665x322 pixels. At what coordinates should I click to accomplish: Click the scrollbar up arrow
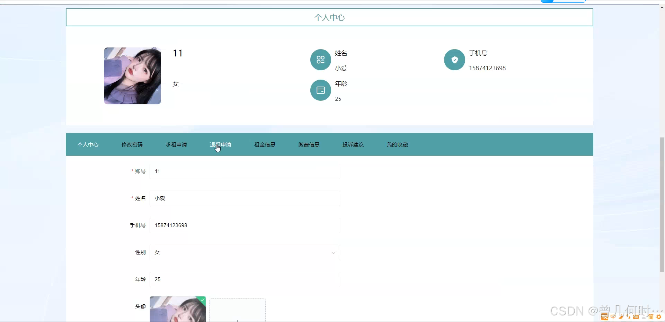point(662,7)
